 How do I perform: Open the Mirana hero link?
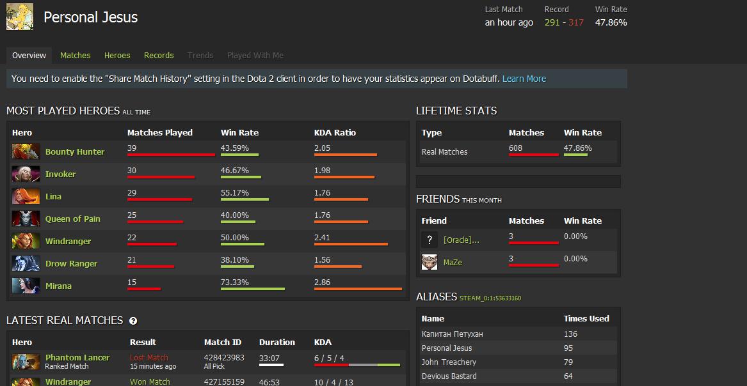[59, 286]
